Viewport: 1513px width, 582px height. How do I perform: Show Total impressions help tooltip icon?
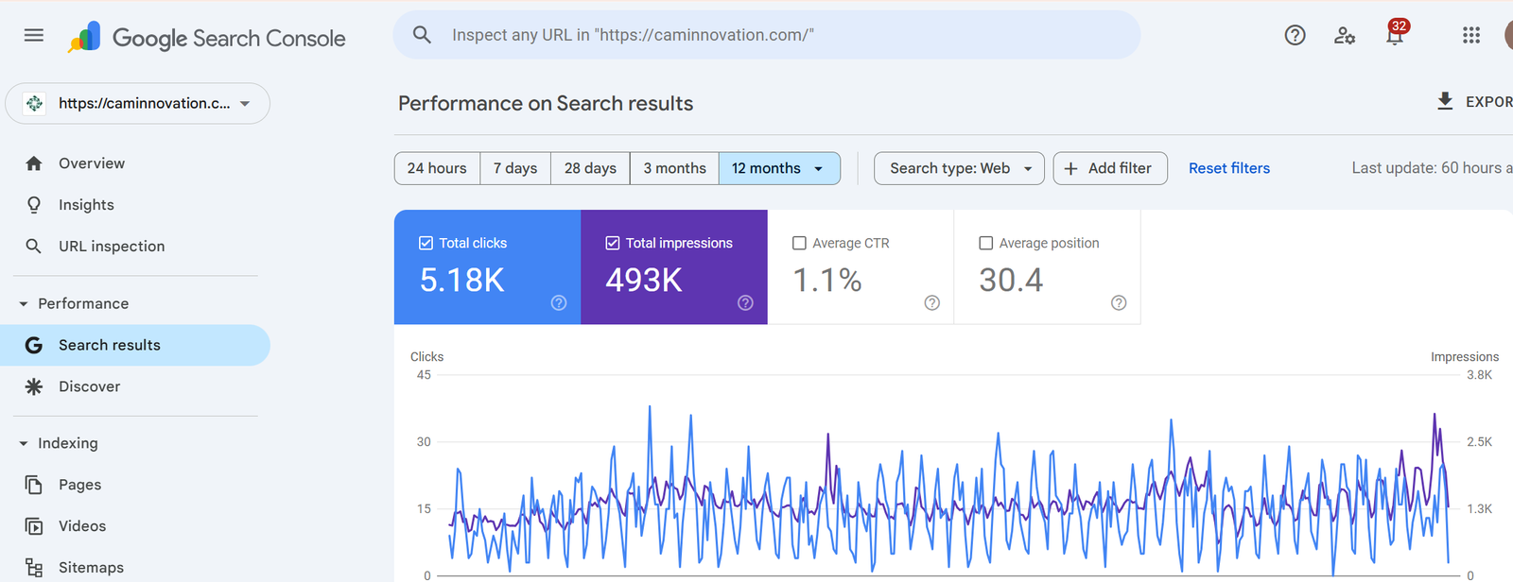[745, 303]
